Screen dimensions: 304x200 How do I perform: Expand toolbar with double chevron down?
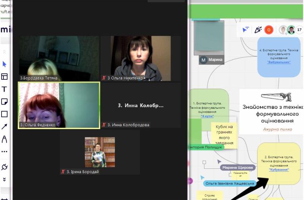4,179
